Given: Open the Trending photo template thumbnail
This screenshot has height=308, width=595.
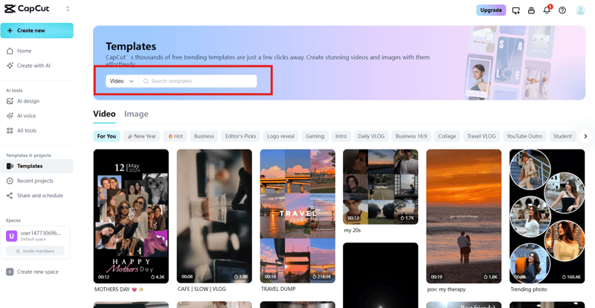Looking at the screenshot, I should pos(547,216).
